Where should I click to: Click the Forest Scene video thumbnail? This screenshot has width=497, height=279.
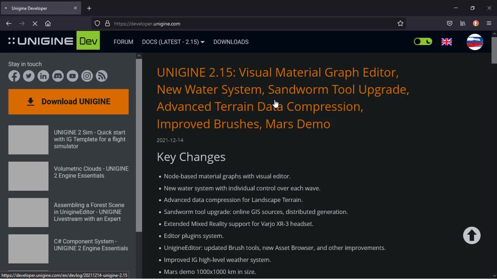[x=28, y=213]
